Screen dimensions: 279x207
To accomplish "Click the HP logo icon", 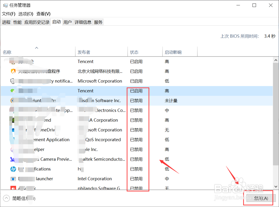I will [x=13, y=169].
